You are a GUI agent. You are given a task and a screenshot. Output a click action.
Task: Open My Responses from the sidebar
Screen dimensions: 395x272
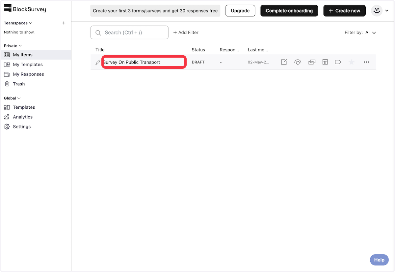28,74
